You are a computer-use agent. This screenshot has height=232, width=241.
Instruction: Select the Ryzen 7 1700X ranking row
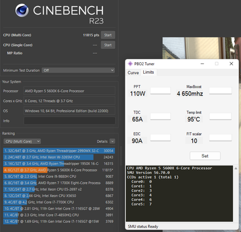[x=59, y=183]
